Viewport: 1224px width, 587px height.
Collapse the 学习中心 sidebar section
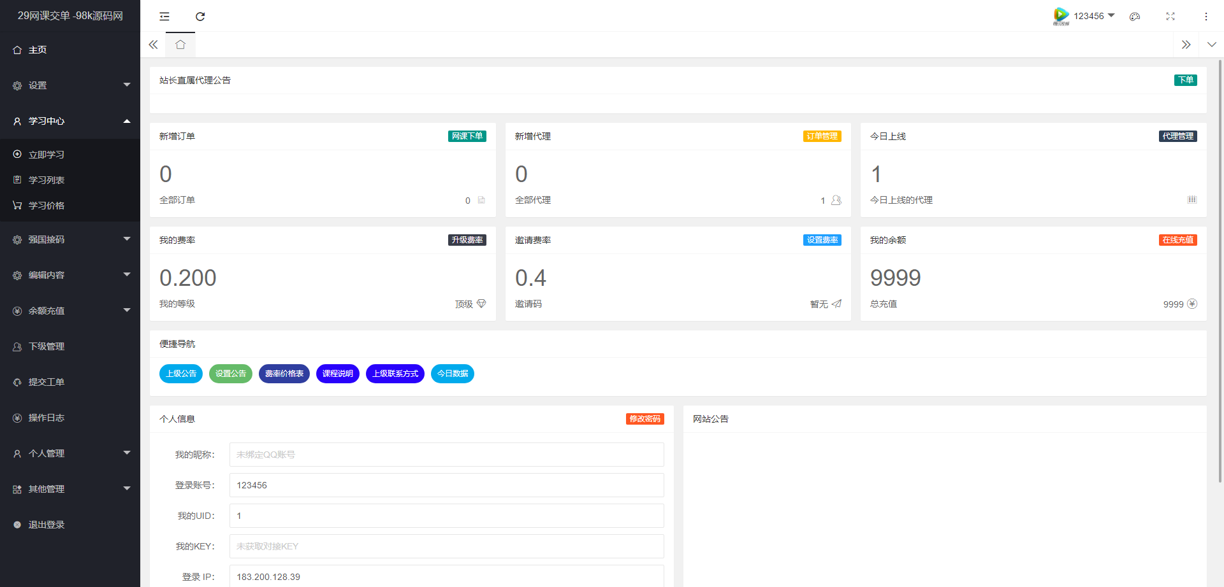[70, 121]
